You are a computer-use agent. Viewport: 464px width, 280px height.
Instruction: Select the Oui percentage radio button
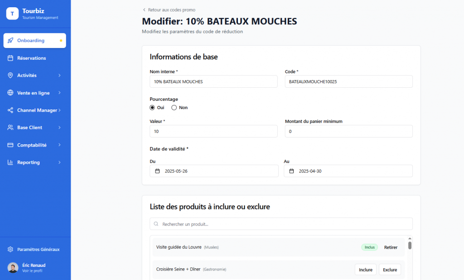point(152,108)
